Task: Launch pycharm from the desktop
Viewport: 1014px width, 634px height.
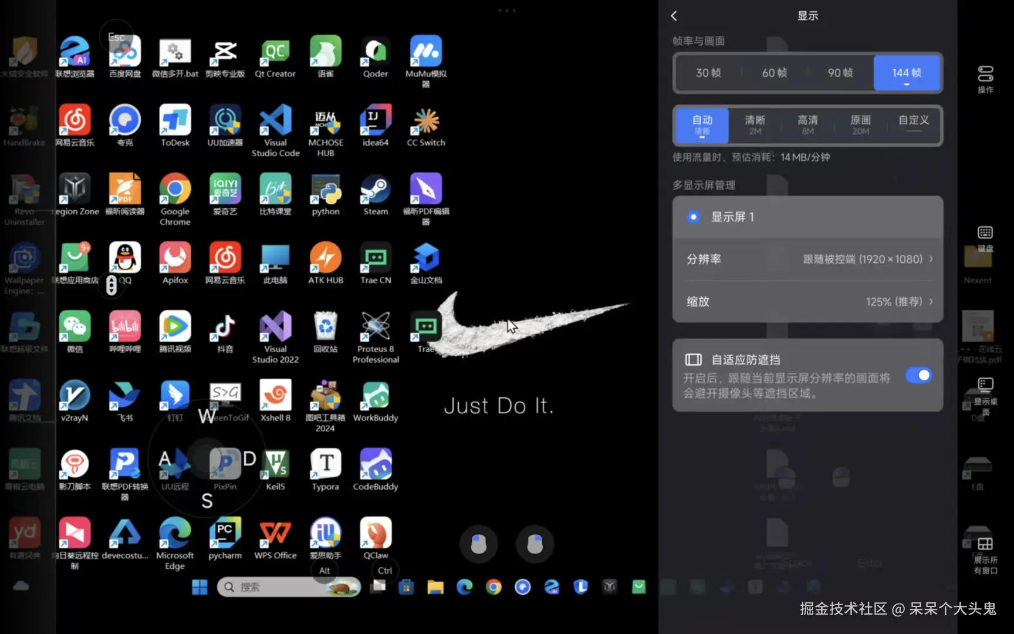Action: coord(225,538)
